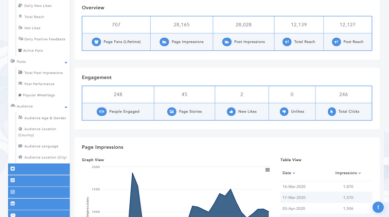This screenshot has width=389, height=217.
Task: Click the 12,127 post reach value
Action: click(x=348, y=25)
